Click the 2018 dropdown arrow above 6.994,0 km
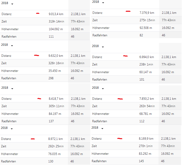Viewport: 182px width, 166px height. 103,47
